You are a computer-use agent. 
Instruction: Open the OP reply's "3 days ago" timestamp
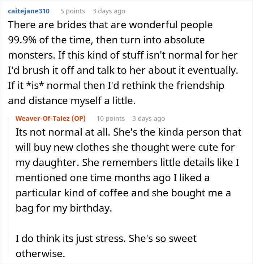[x=149, y=118]
